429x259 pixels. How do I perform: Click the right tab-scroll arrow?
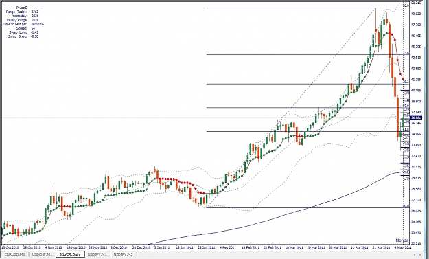421,255
